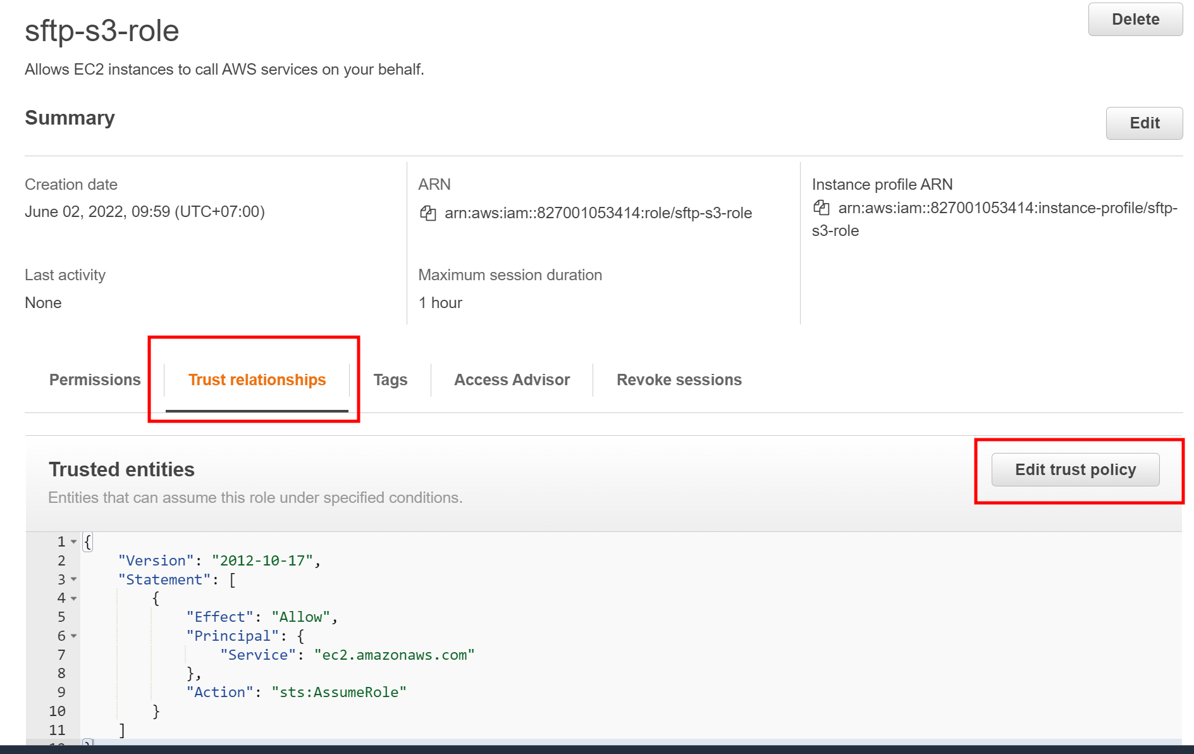
Task: Switch to the Tags tab
Action: 390,380
